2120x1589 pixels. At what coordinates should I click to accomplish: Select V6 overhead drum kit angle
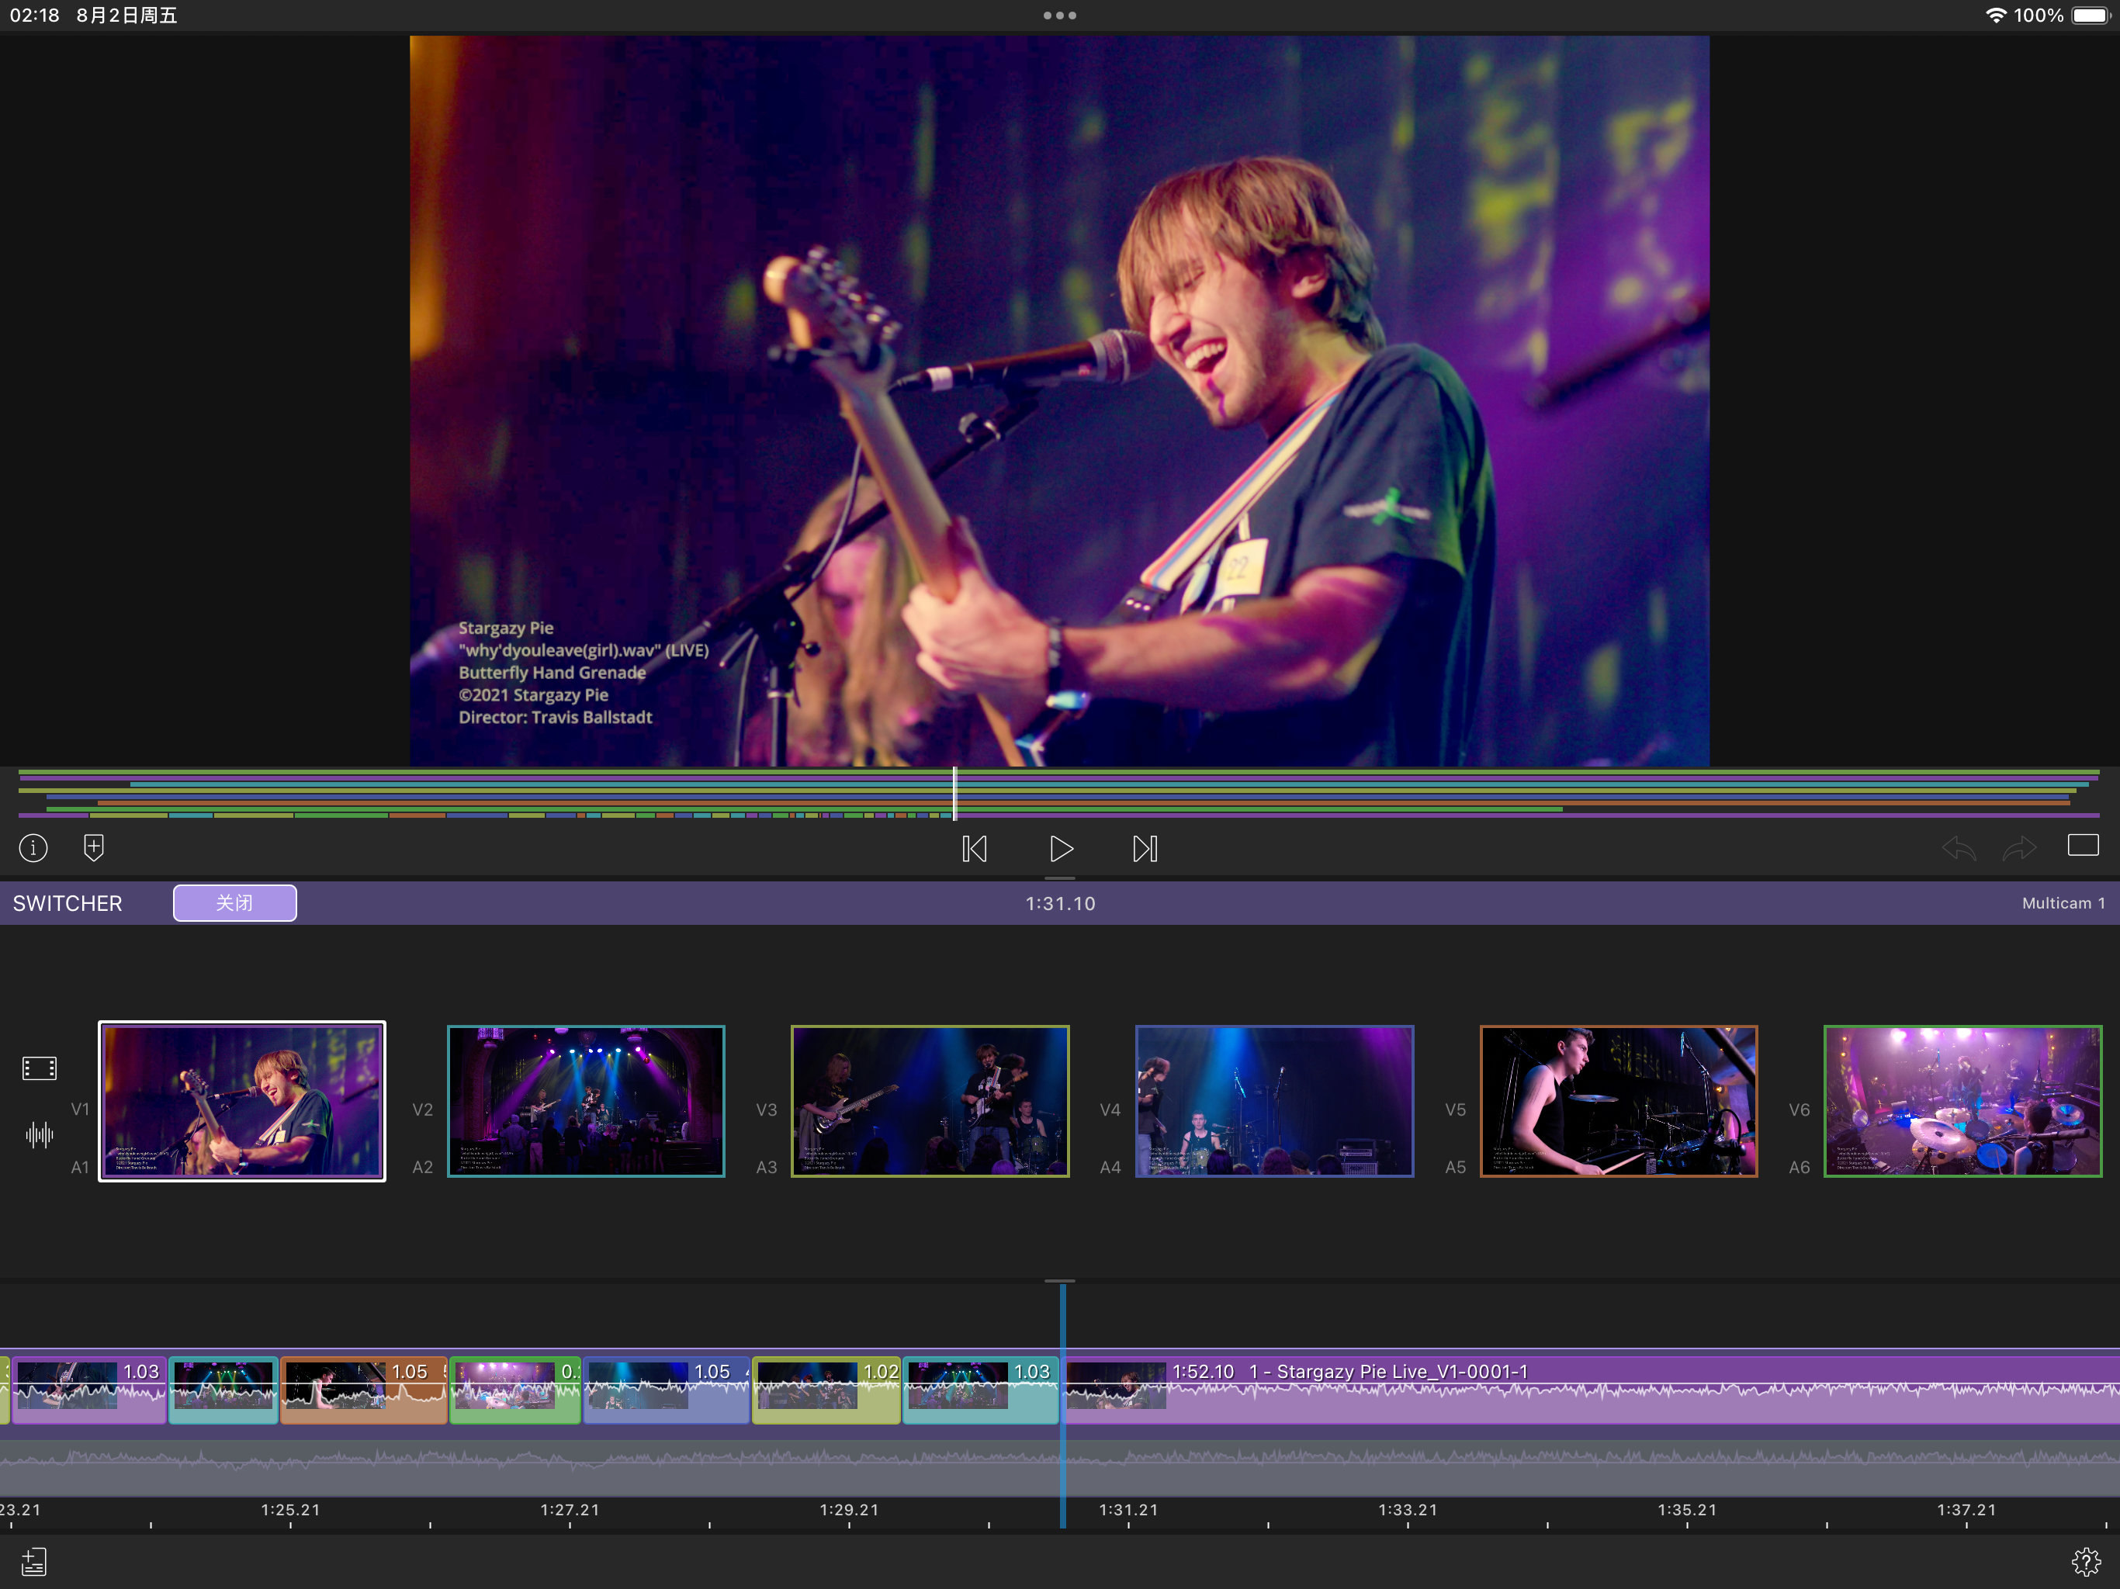pos(1962,1101)
